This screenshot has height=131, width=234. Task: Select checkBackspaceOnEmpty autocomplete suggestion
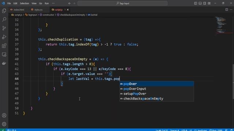click(x=157, y=99)
